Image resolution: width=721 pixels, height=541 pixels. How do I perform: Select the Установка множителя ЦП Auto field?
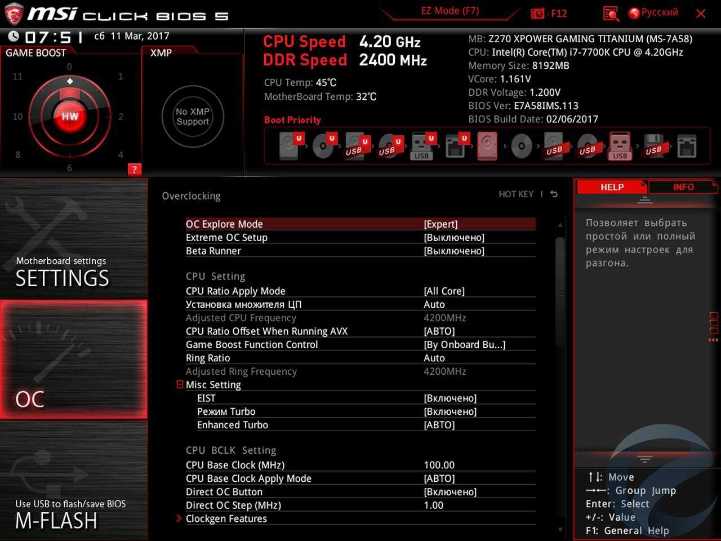tap(360, 305)
